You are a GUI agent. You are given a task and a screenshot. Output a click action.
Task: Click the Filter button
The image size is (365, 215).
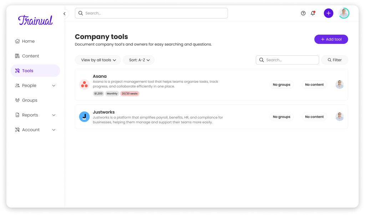[x=334, y=60]
